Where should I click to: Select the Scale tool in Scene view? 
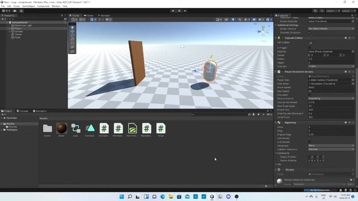click(x=72, y=39)
